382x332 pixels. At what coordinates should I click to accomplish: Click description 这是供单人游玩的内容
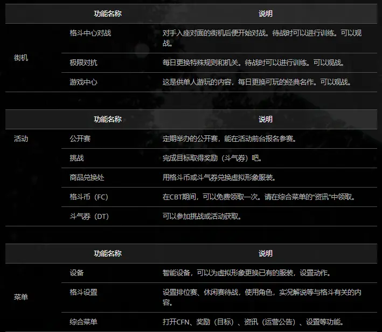point(257,82)
